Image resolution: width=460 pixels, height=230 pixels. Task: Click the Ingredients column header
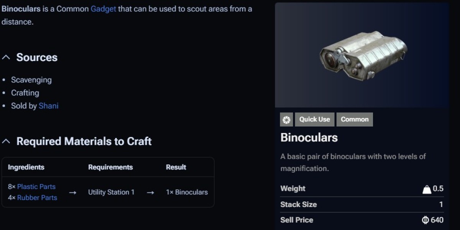click(x=26, y=167)
